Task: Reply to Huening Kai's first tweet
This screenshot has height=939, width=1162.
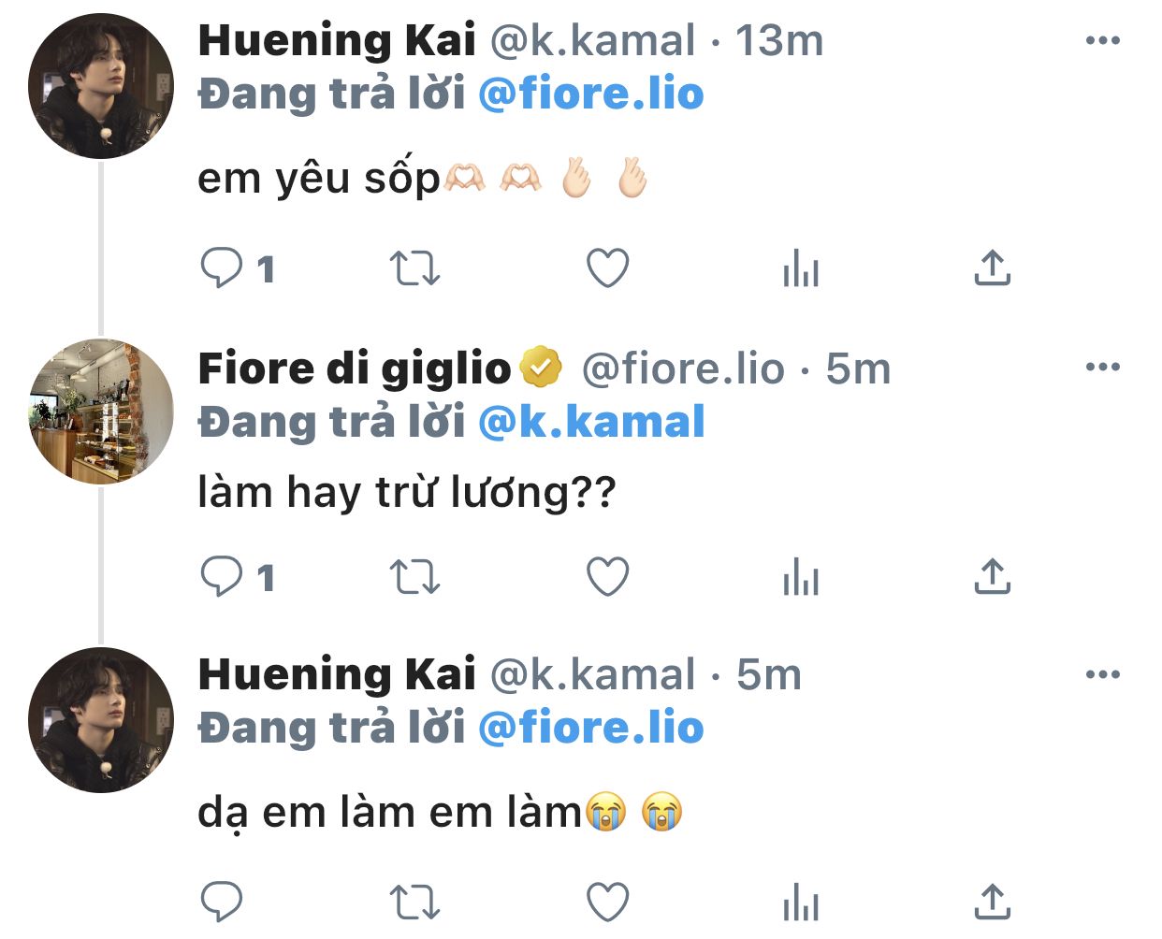Action: tap(222, 268)
